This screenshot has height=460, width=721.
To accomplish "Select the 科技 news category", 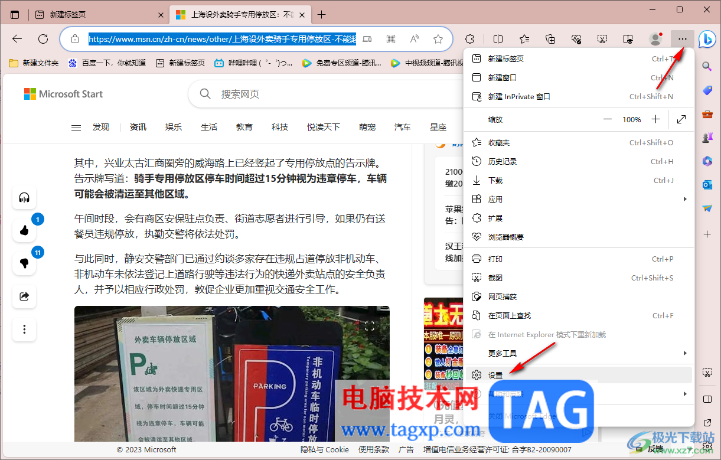I will coord(280,127).
